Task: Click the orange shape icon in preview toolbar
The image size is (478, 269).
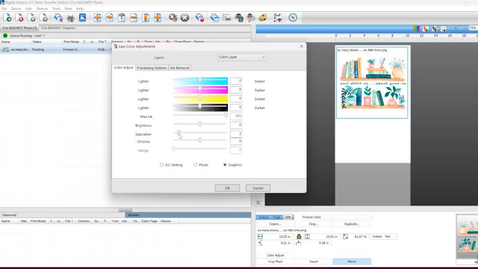Action: (x=426, y=29)
